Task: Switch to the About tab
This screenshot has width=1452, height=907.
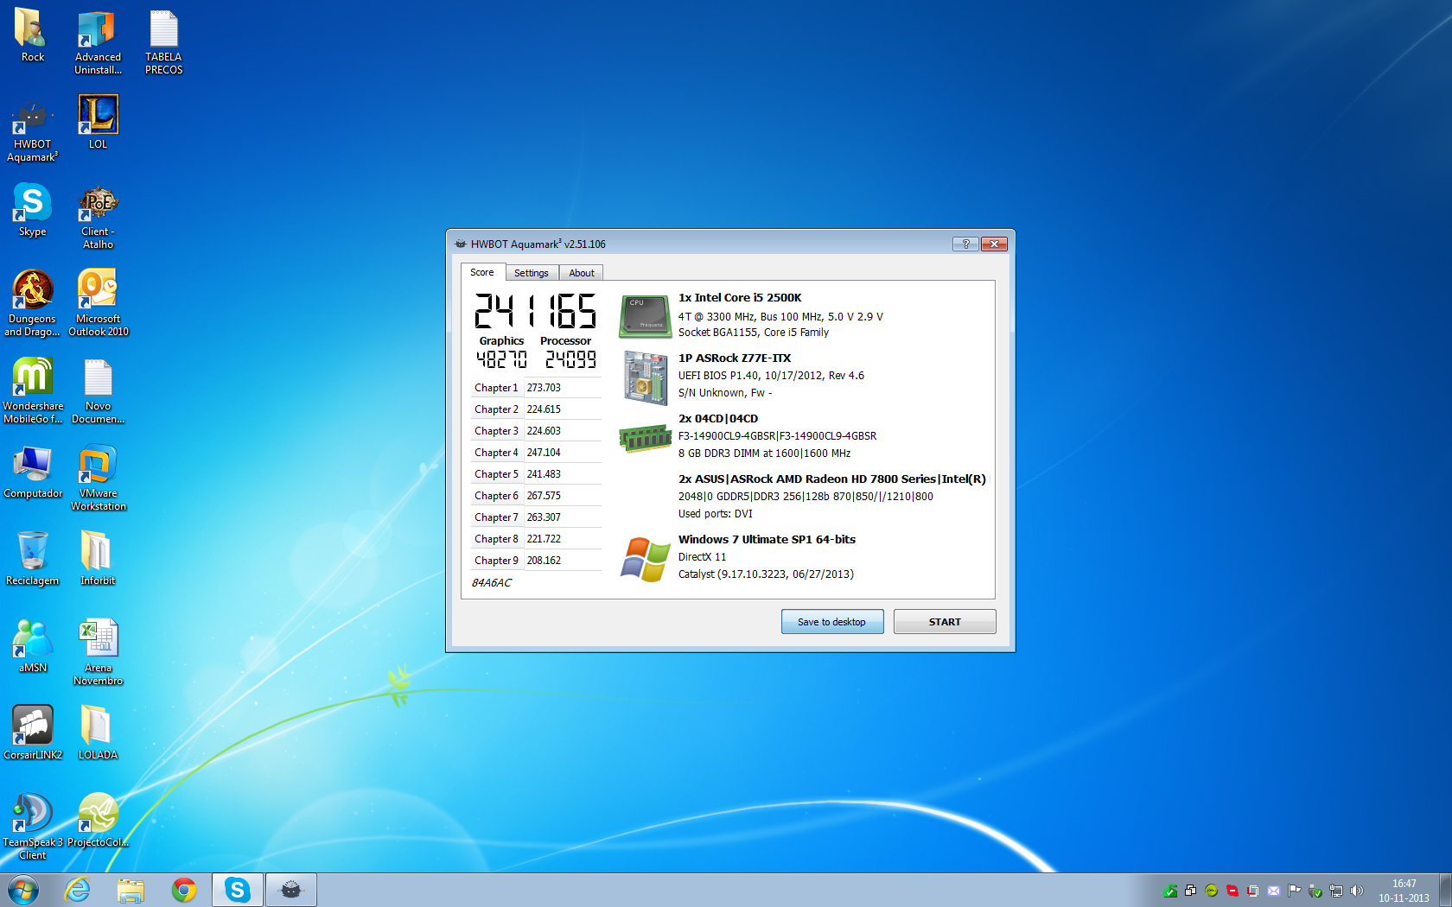Action: 582,273
